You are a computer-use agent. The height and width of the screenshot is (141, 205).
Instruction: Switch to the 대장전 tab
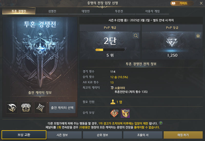point(86,11)
